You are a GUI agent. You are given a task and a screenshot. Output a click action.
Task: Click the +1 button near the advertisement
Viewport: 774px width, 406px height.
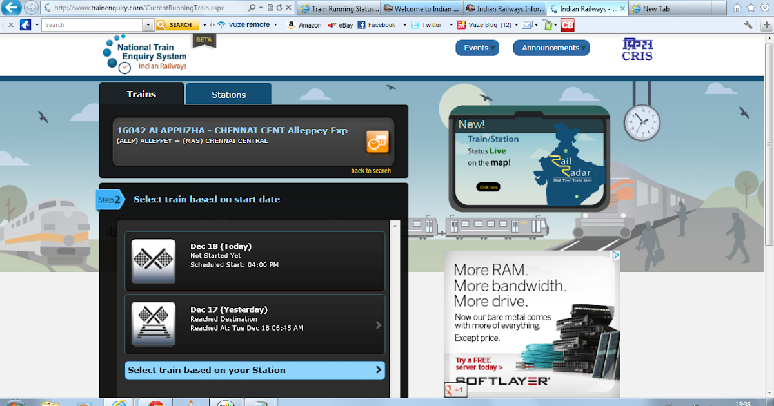tap(456, 390)
